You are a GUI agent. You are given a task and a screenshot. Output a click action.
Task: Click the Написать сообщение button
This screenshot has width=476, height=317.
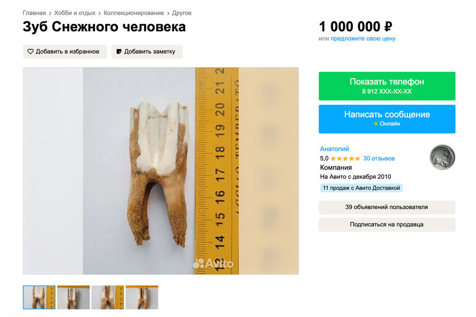coord(387,119)
